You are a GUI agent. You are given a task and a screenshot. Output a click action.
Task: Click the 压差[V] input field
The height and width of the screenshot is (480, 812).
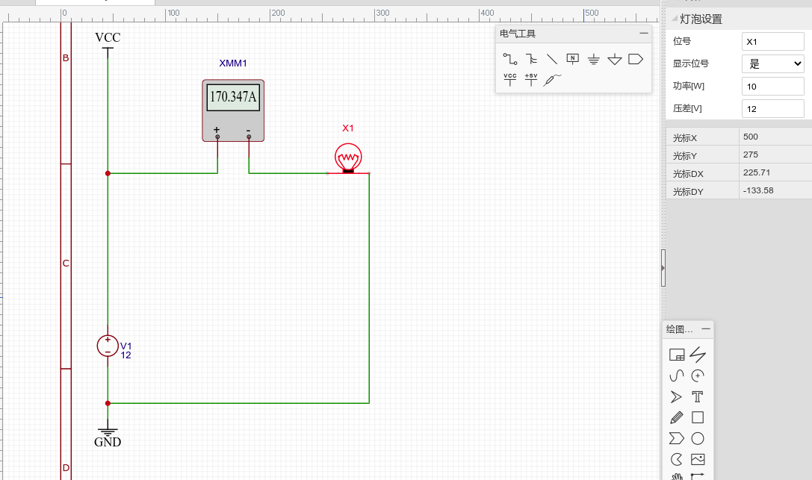[x=772, y=109]
